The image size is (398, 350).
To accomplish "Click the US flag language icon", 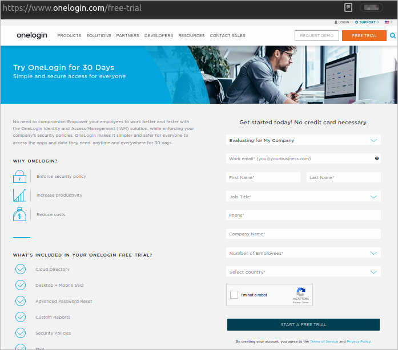I will tap(387, 22).
